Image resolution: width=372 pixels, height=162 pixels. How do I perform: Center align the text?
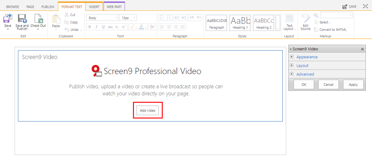(169, 27)
